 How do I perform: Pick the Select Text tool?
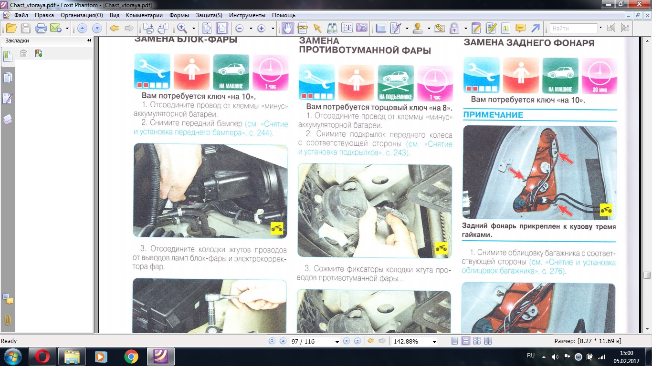pyautogui.click(x=347, y=28)
